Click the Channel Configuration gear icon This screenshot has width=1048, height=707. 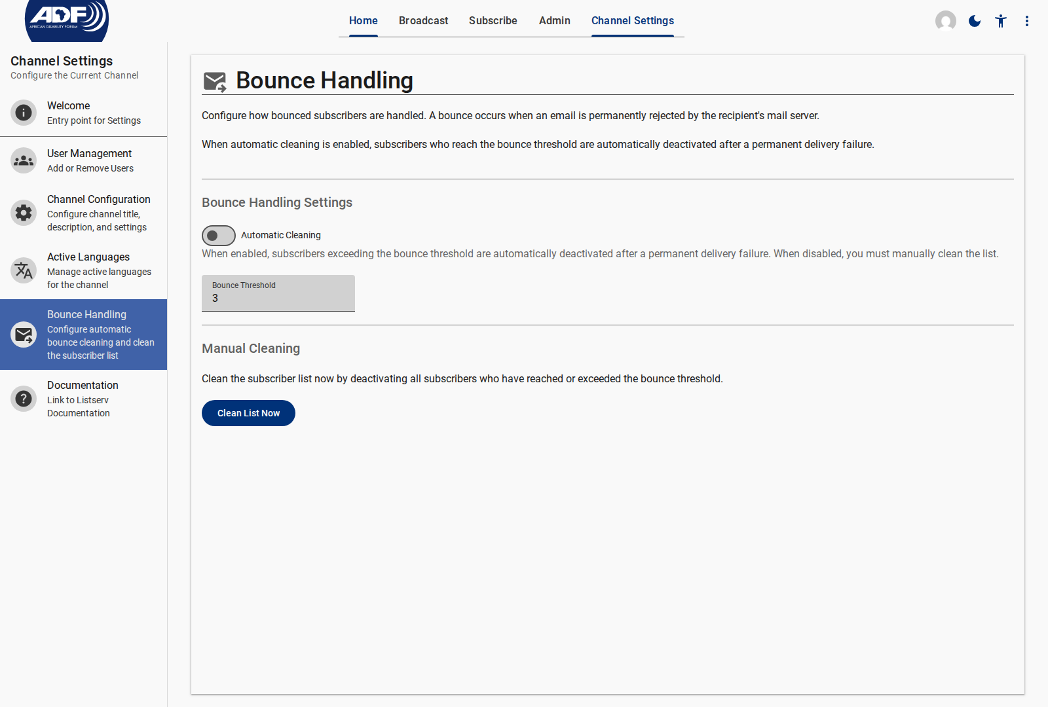pos(24,213)
